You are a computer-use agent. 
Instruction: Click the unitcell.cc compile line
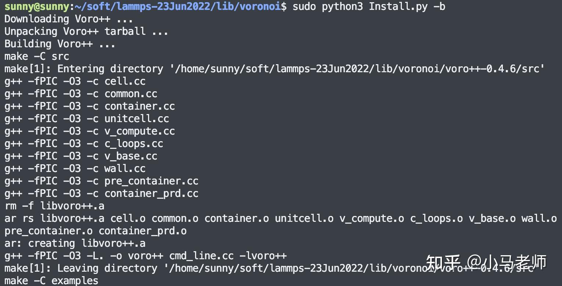tap(87, 118)
